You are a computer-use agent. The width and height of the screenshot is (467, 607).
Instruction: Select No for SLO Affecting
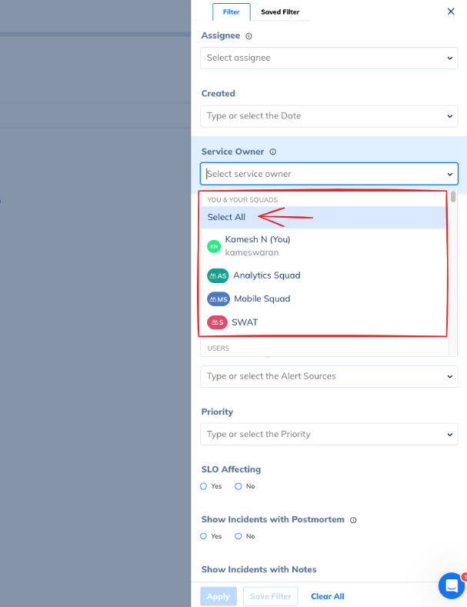coord(239,486)
